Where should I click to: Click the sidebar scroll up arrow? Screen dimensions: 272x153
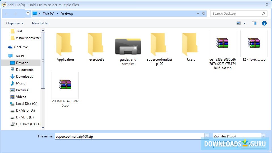point(43,30)
